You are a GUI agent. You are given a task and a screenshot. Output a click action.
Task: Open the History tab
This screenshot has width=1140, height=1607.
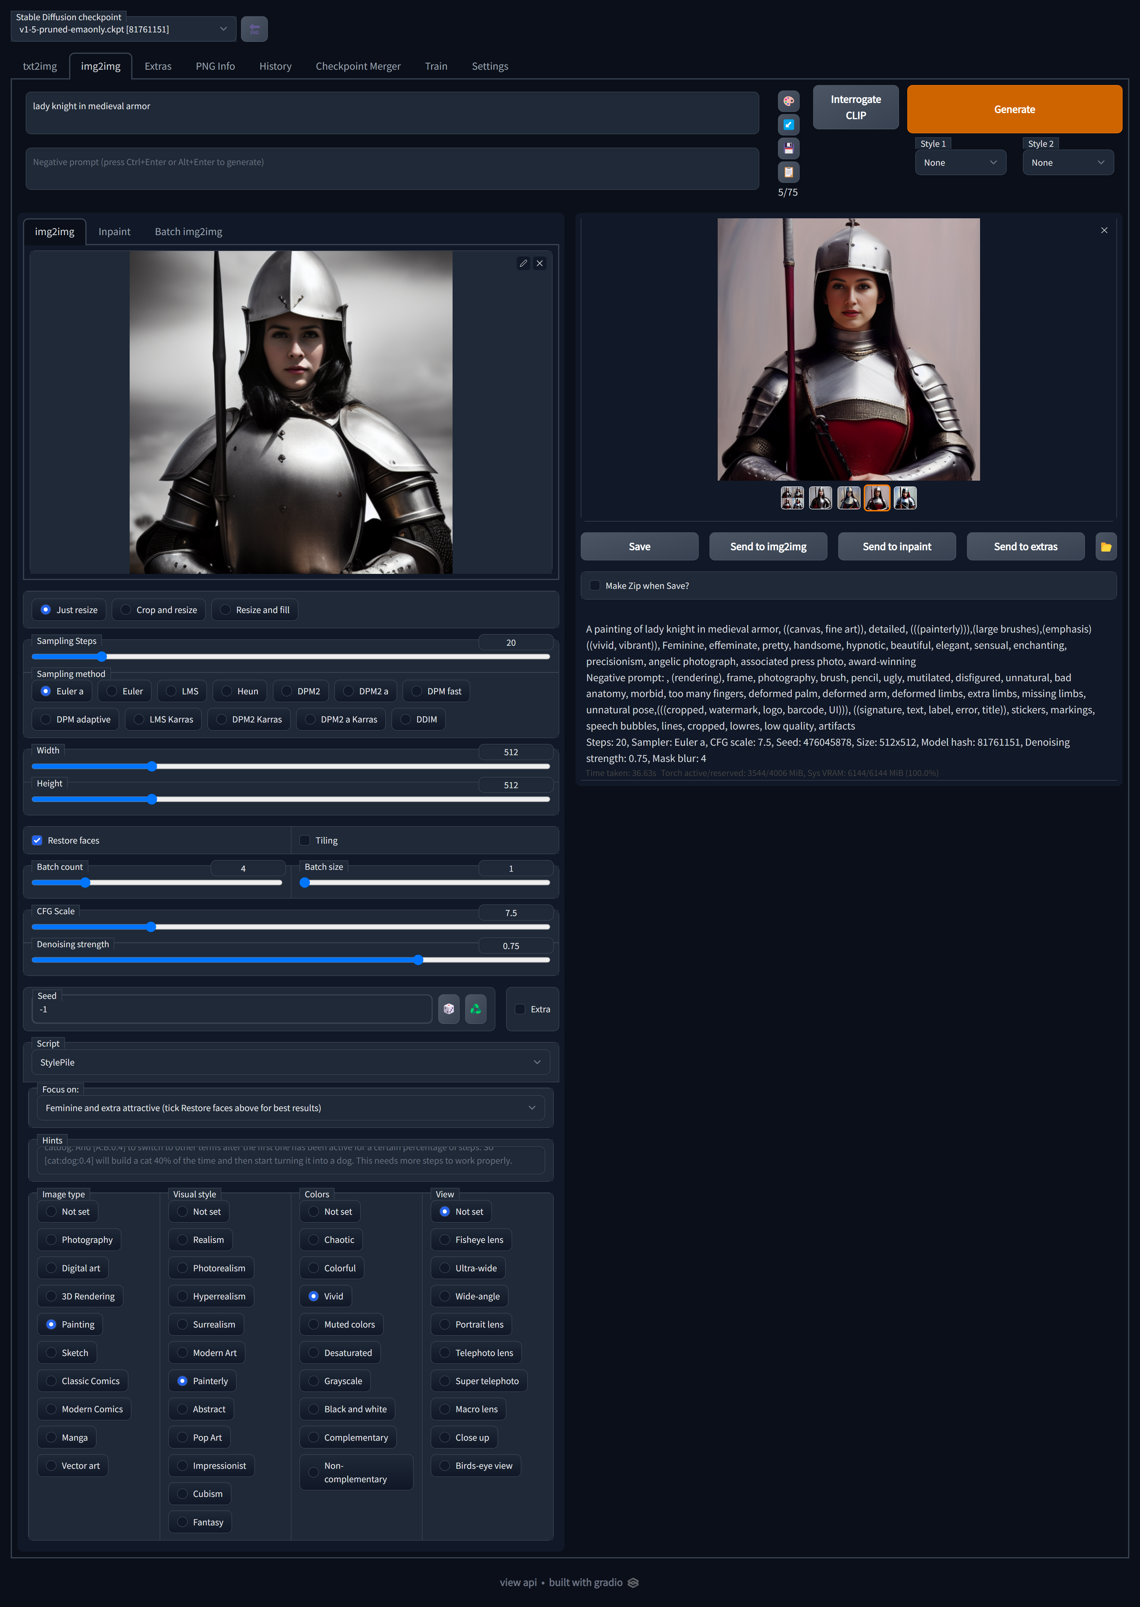click(x=275, y=66)
